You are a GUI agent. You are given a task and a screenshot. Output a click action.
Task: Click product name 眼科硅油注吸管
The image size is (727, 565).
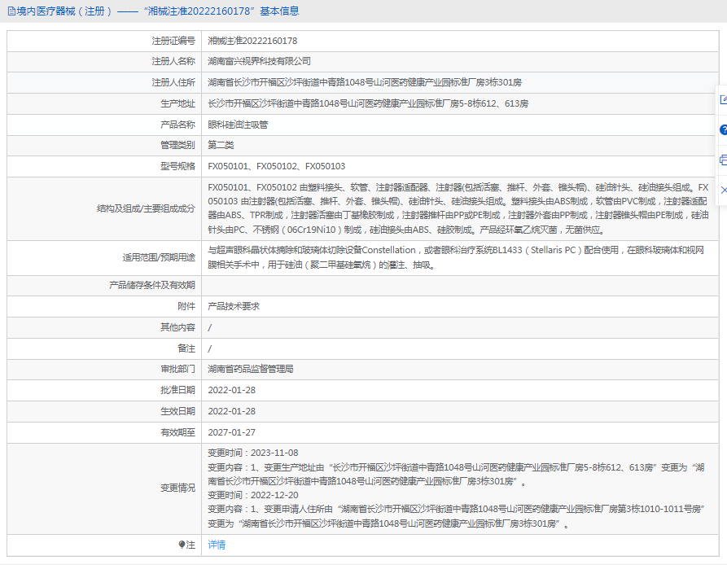(238, 125)
